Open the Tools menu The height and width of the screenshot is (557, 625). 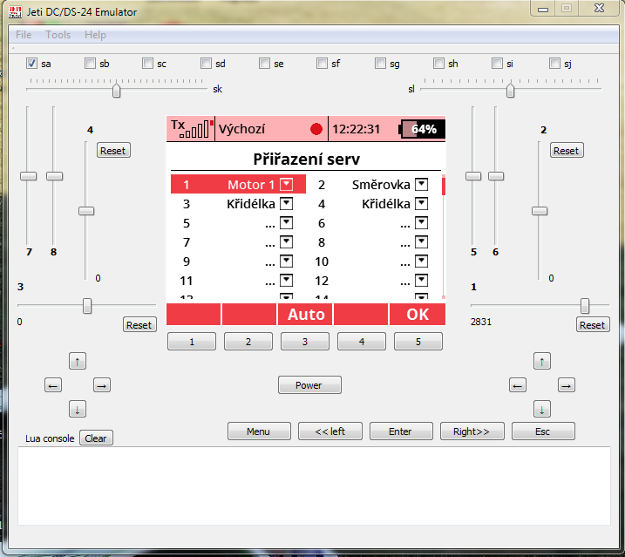[x=58, y=35]
